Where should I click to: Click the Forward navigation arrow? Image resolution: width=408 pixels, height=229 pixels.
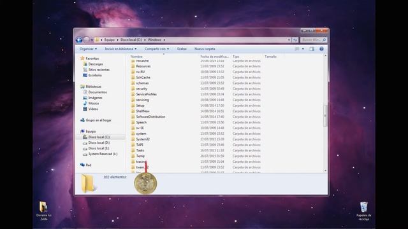(86, 39)
